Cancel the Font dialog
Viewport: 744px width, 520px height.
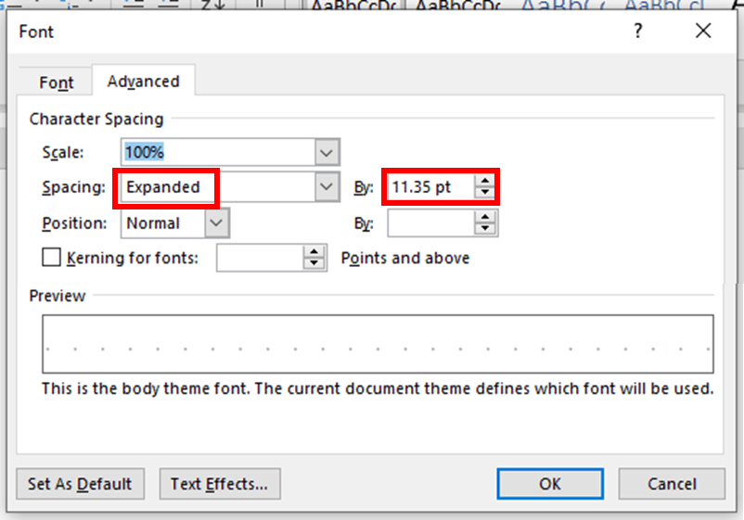[x=672, y=483]
